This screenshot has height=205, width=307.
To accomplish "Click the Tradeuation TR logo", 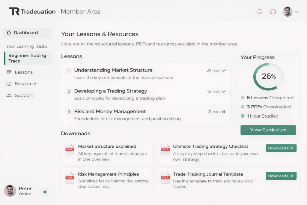I will click(14, 12).
